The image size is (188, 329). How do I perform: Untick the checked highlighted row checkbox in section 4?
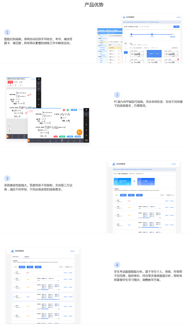point(14,297)
